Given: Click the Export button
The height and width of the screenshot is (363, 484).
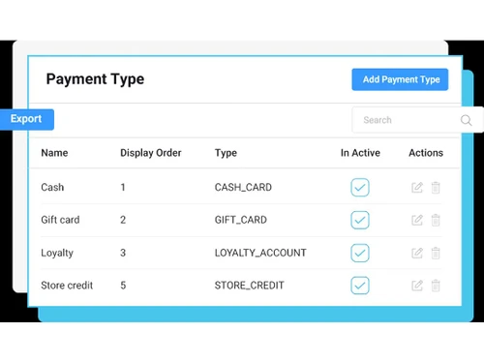Looking at the screenshot, I should pyautogui.click(x=27, y=119).
